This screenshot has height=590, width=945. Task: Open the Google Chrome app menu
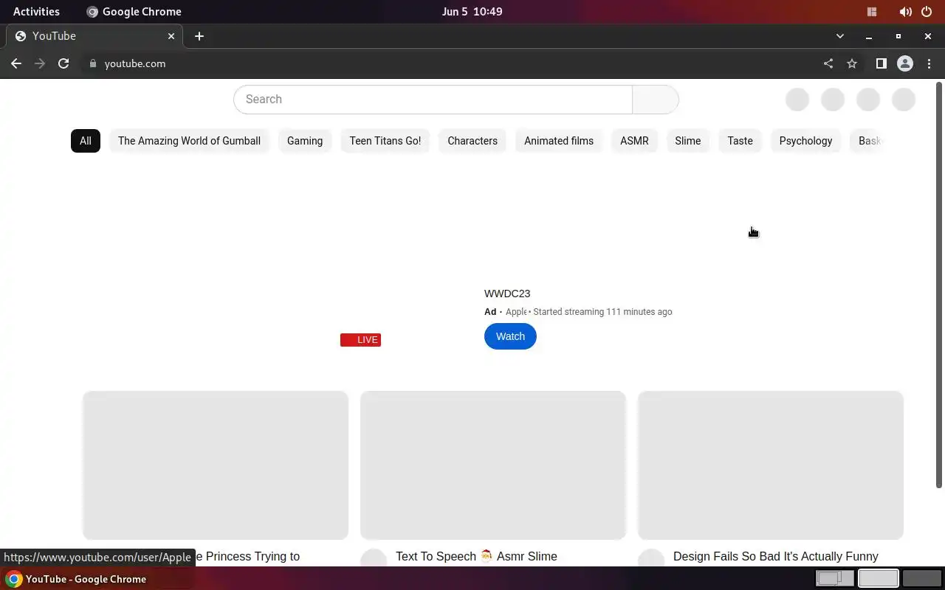(134, 12)
